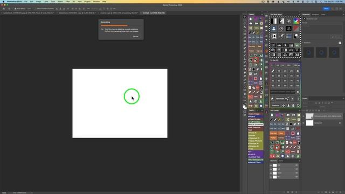Screen dimensions: 345x194
Task: Click the blue Share button
Action: pyautogui.click(x=326, y=9)
